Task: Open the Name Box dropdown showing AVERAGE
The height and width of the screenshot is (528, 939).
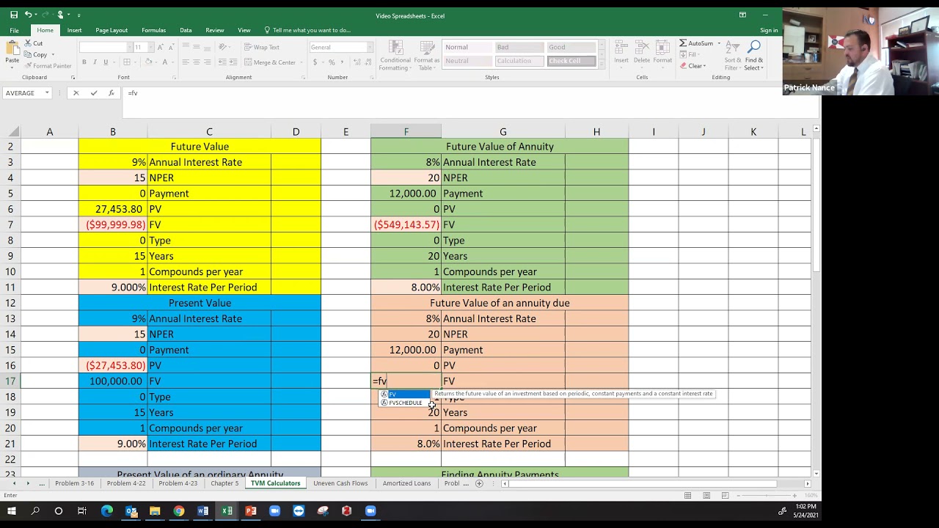Action: [x=47, y=93]
